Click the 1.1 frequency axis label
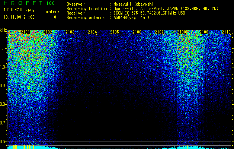Image resolution: width=234 pixels, height=149 pixels. 3,48
